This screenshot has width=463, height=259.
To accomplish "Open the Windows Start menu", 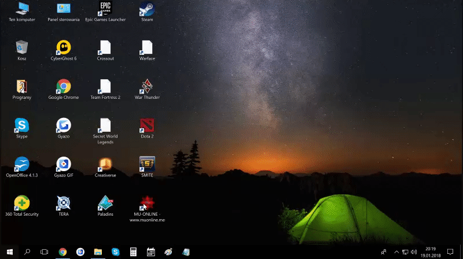I will tap(9, 252).
